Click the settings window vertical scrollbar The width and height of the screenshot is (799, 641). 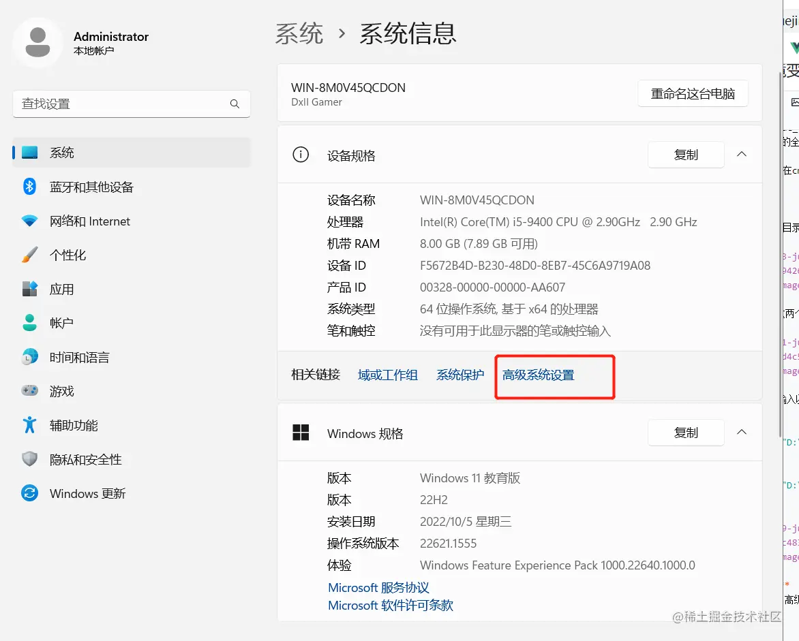pyautogui.click(x=780, y=255)
